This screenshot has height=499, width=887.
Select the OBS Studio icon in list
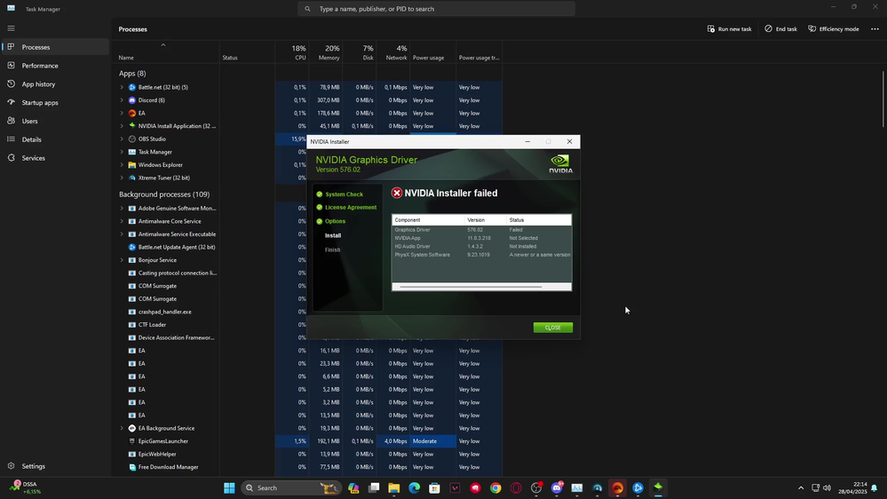tap(131, 139)
